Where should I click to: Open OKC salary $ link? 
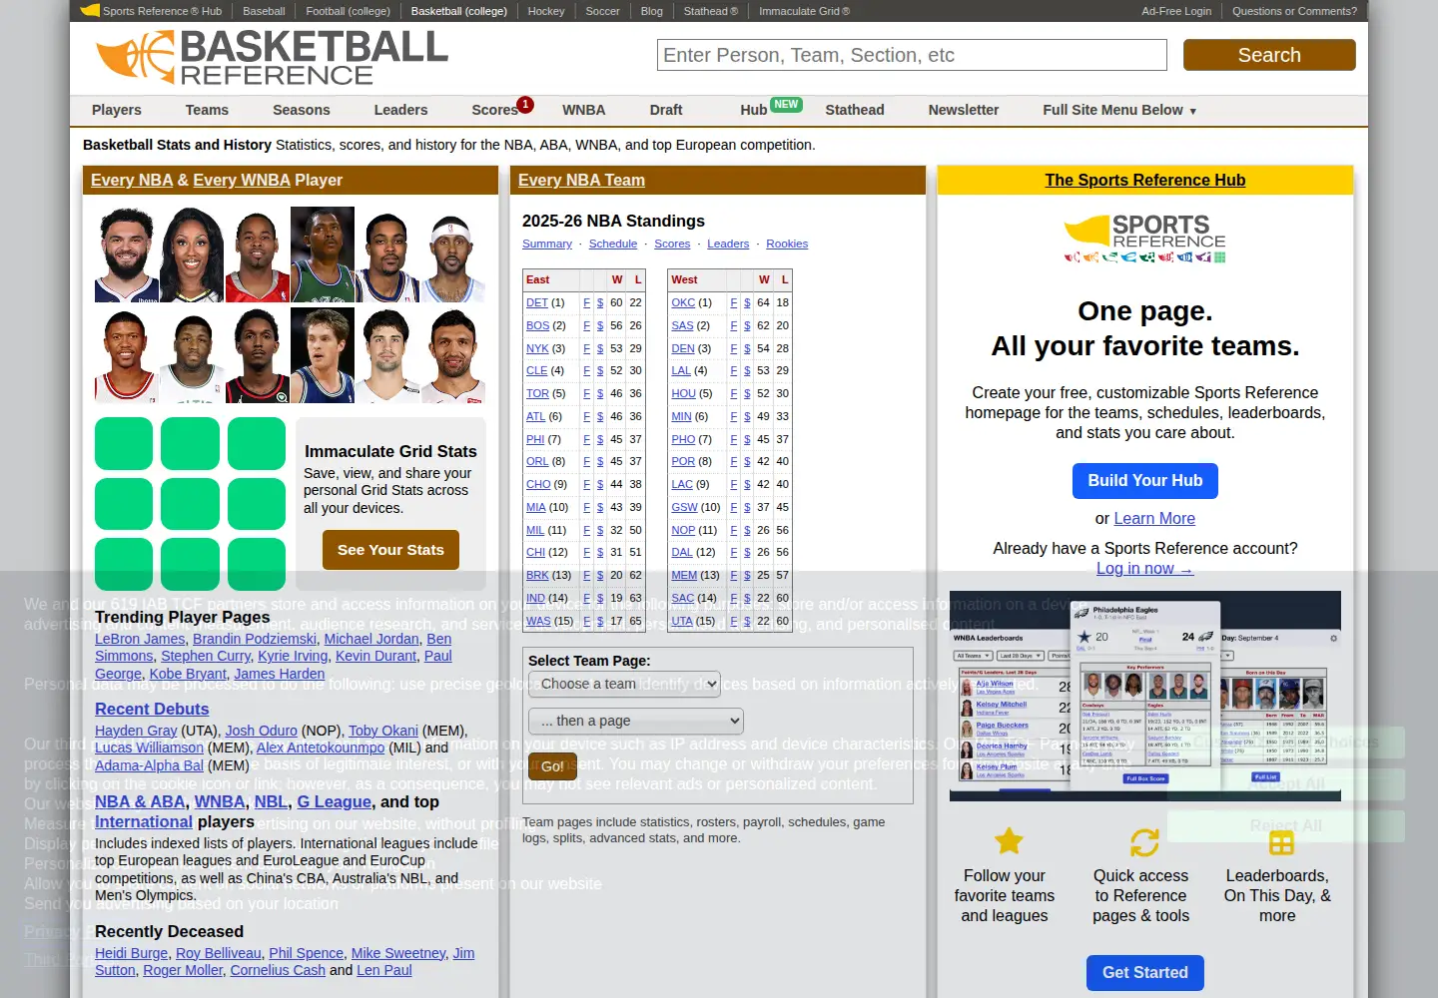click(747, 302)
